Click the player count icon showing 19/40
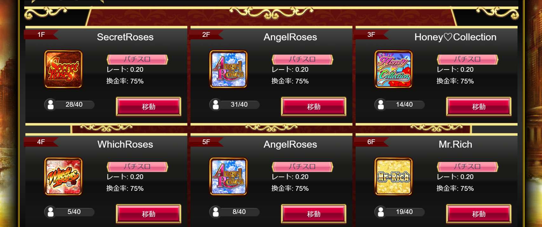Image resolution: width=542 pixels, height=227 pixels. point(381,212)
